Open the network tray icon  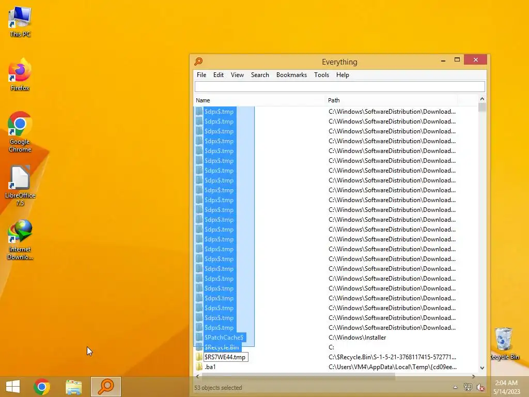click(x=468, y=387)
